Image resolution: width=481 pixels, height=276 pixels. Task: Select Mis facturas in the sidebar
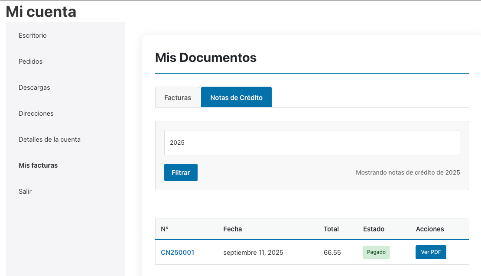pyautogui.click(x=38, y=166)
